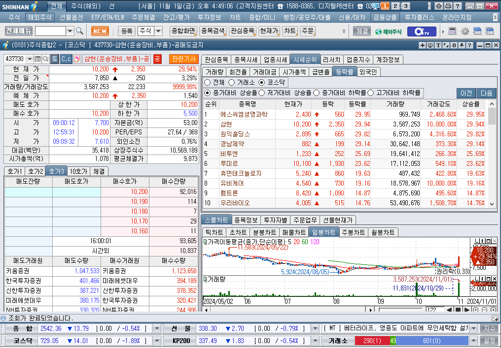Screen dimensions: 501x348
Task: Click the chart play-backward triangle
Action: coord(449,310)
